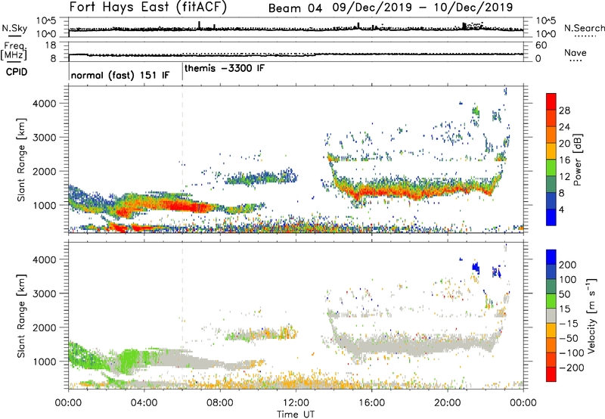Select 'themis -3300 IF' CPID entry
The width and height of the screenshot is (605, 419).
pos(225,68)
